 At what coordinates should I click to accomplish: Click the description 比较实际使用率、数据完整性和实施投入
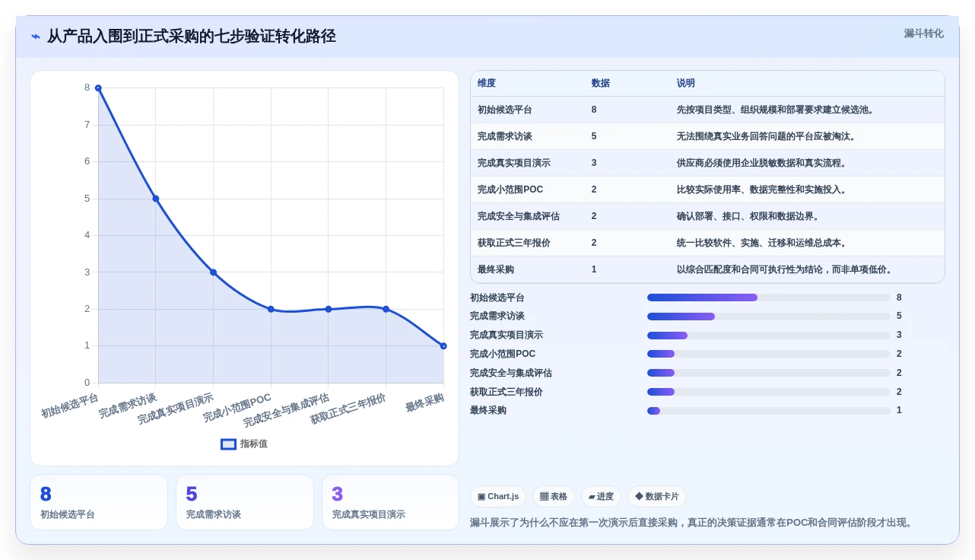coord(764,190)
